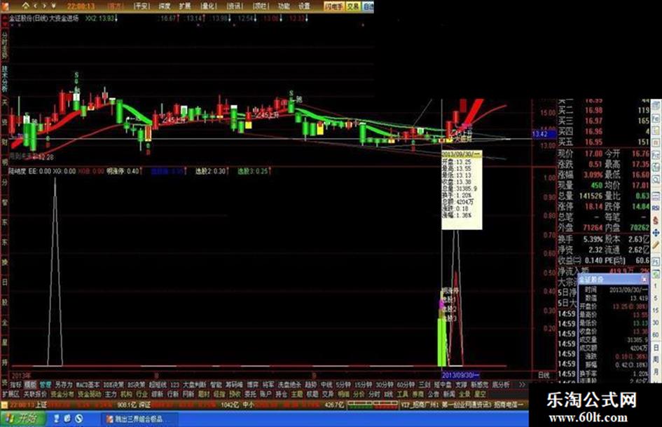Open the 功能 menu
This screenshot has width=662, height=427.
point(283,6)
